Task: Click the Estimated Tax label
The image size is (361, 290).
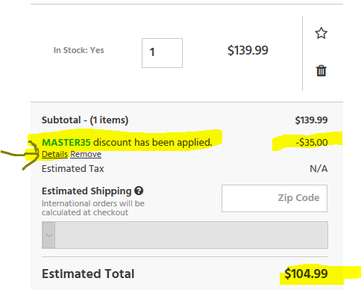Action: point(73,169)
